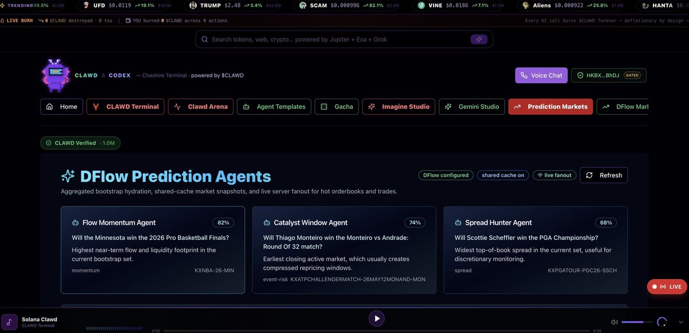Click the 74% confidence badge

(x=415, y=223)
